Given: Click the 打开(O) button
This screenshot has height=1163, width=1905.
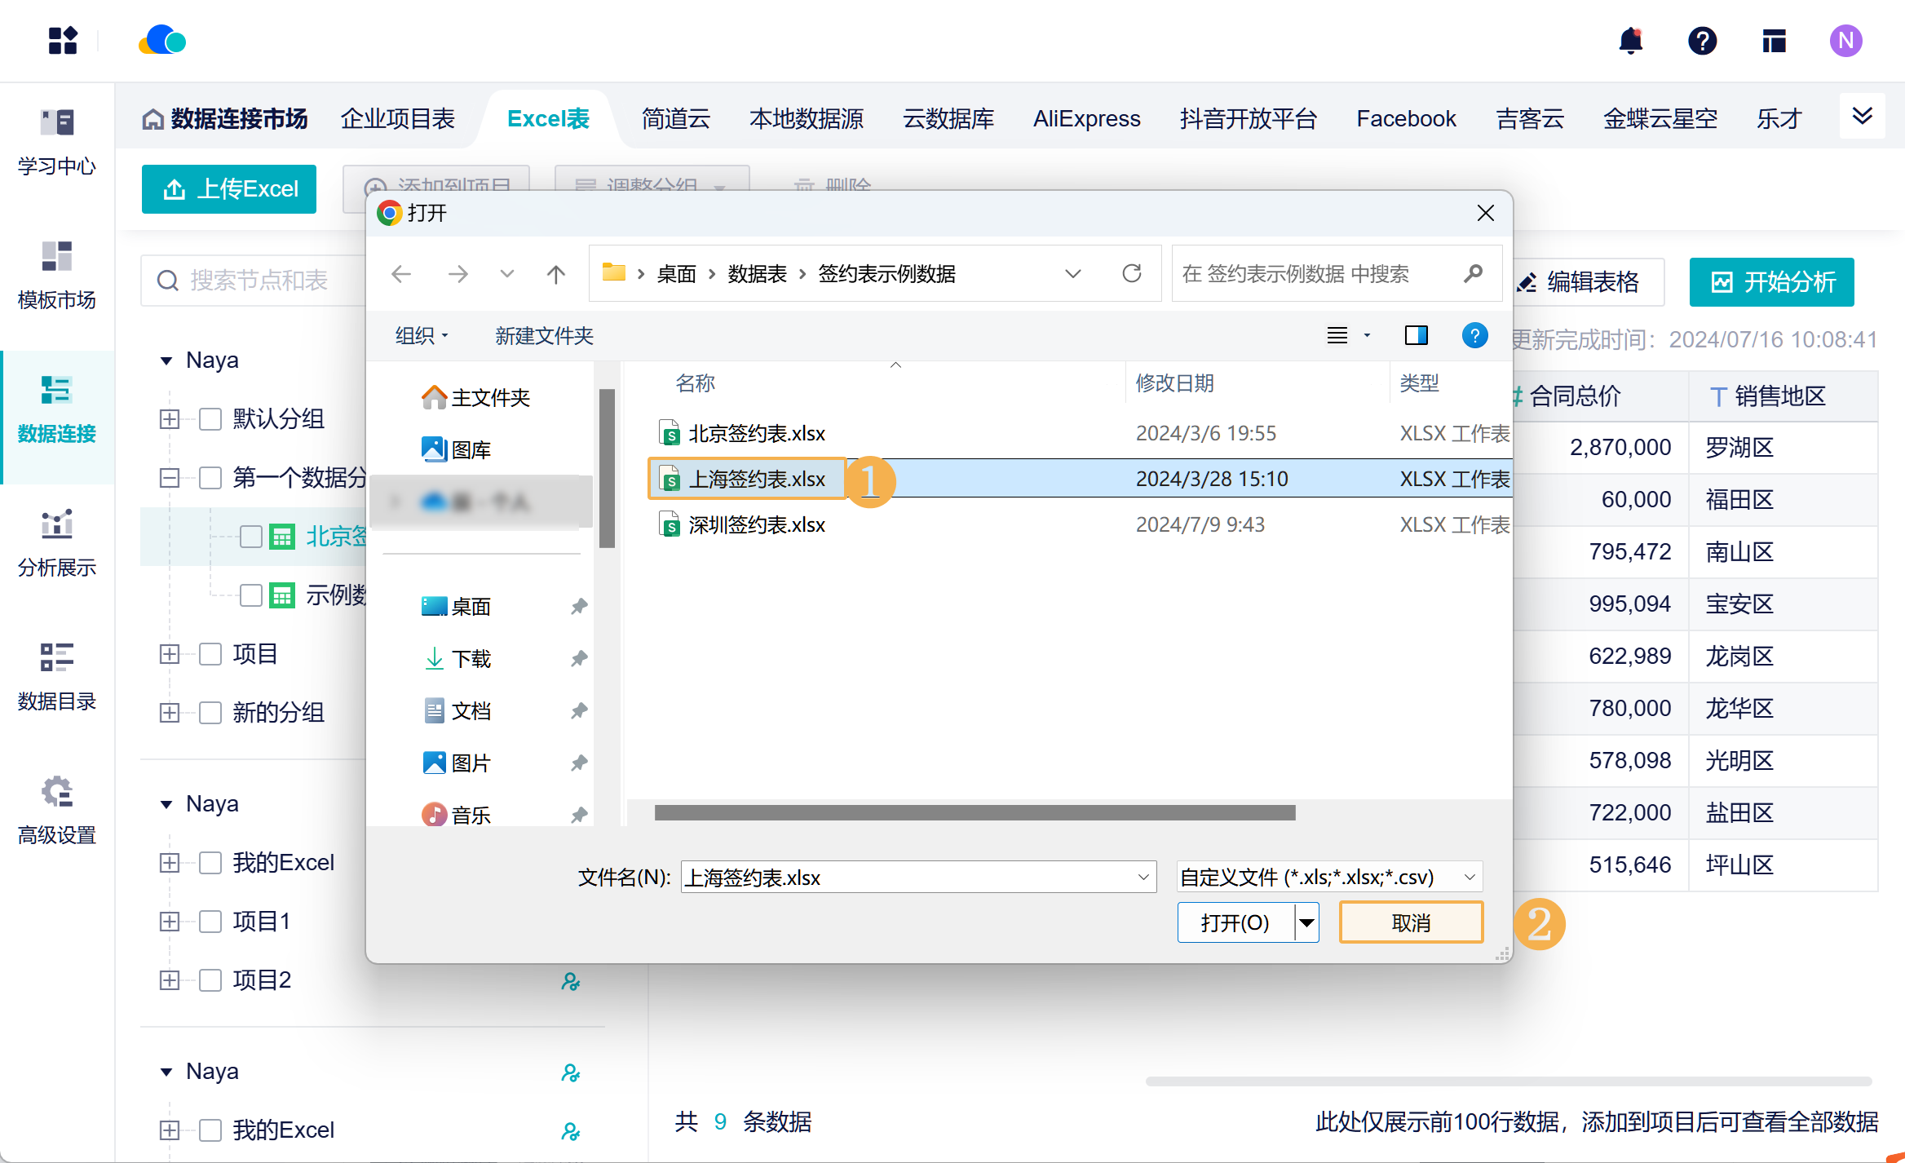Looking at the screenshot, I should click(1235, 923).
